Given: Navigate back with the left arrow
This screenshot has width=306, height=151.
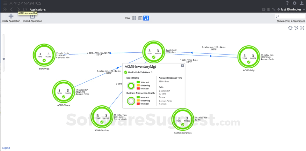Looking at the screenshot, I should pyautogui.click(x=11, y=9).
